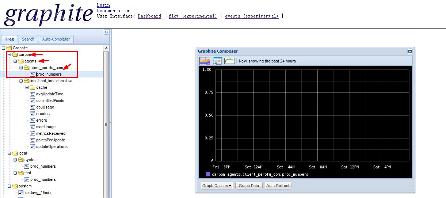
Task: Open the Graph Options dropdown
Action: pyautogui.click(x=217, y=186)
